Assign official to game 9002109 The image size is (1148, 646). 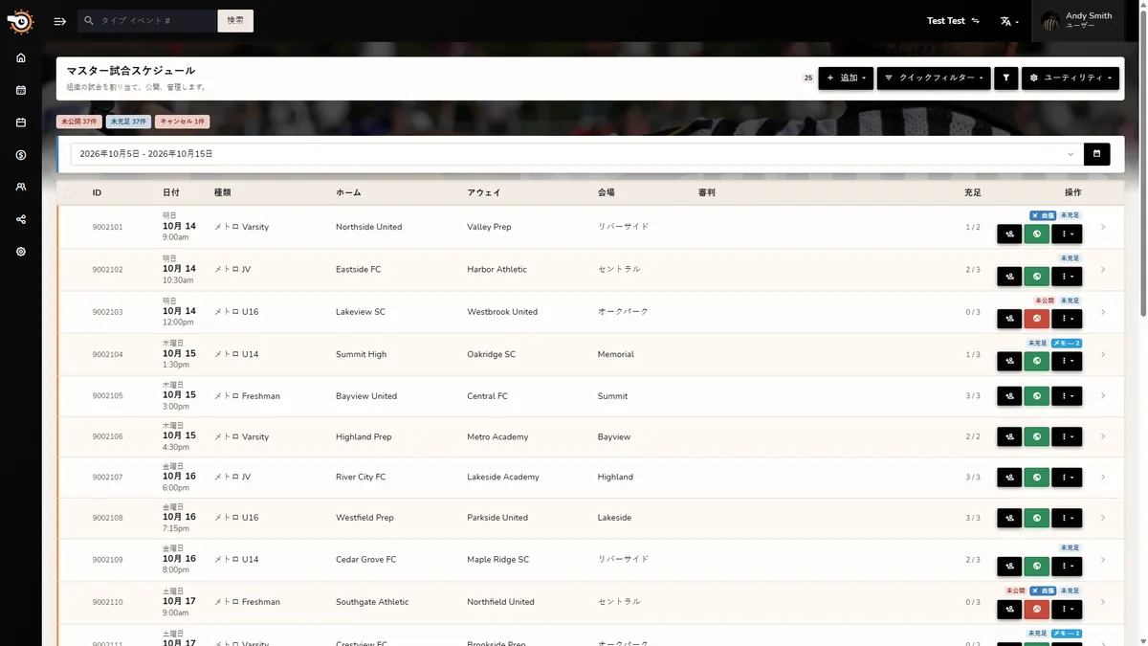pyautogui.click(x=1009, y=567)
